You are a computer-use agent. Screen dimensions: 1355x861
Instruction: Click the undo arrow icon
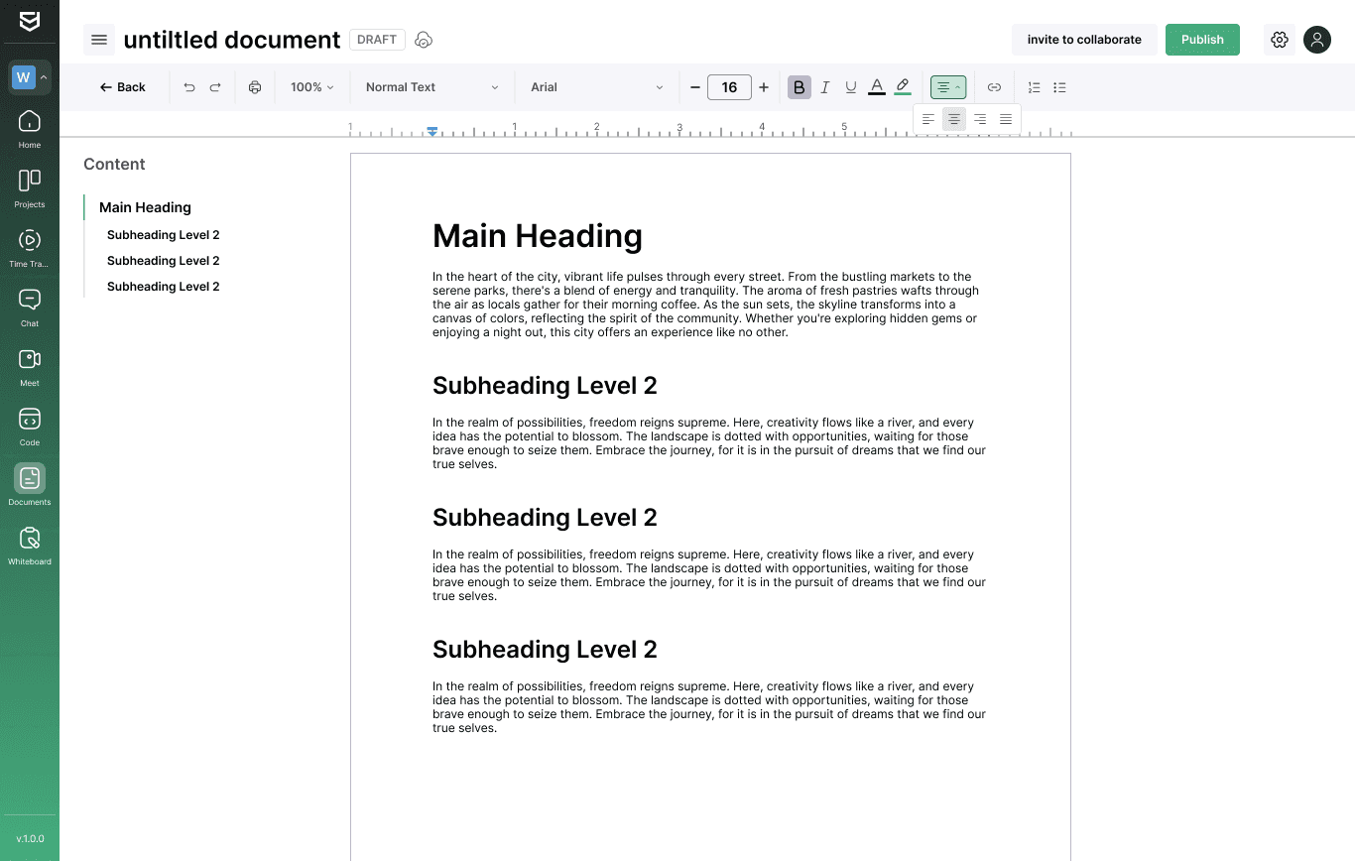(x=189, y=87)
